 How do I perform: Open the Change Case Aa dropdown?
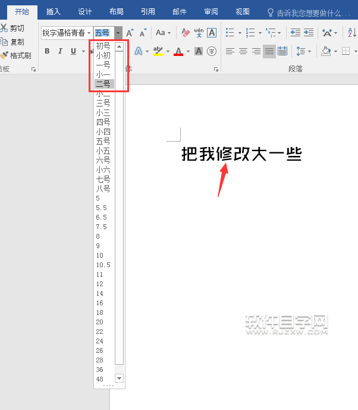pyautogui.click(x=163, y=33)
